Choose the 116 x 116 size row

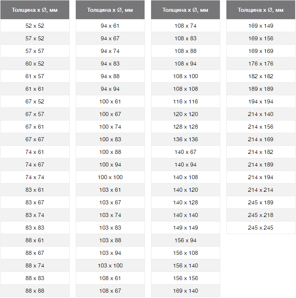185,101
